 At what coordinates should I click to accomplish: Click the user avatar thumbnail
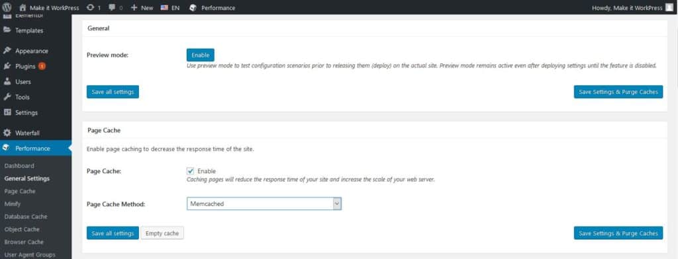[669, 8]
